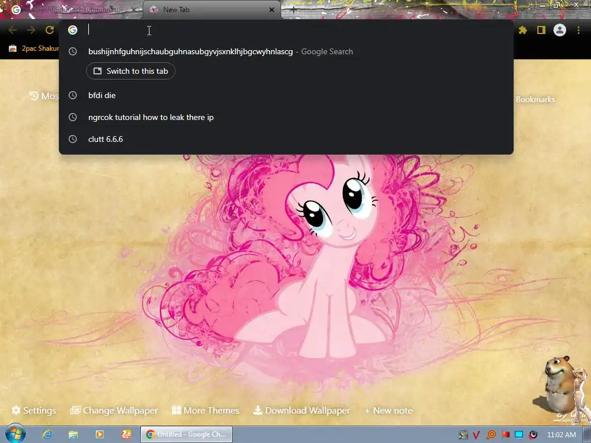Open the red flag Action Center tray icon
The image size is (591, 443).
pyautogui.click(x=505, y=435)
